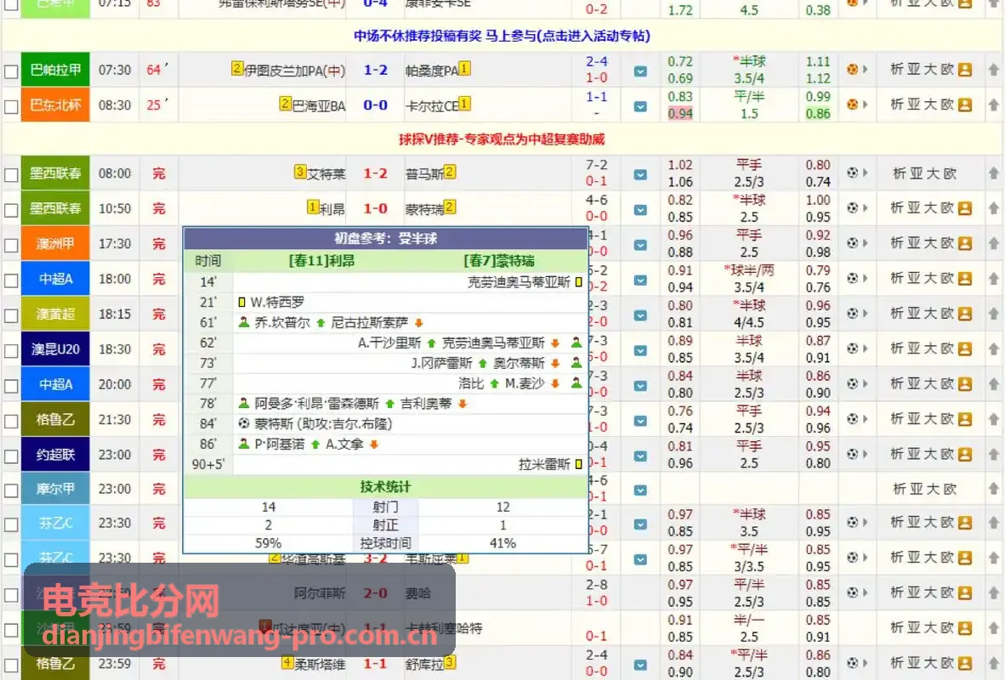This screenshot has width=1005, height=680.
Task: Open orange person icon in 墨西联春 10:50 row
Action: coord(965,208)
